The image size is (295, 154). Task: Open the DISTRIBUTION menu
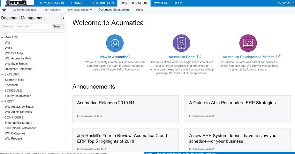pyautogui.click(x=102, y=3)
